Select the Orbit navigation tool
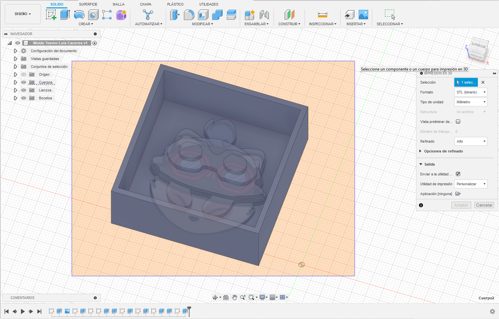The height and width of the screenshot is (319, 499). [x=215, y=297]
